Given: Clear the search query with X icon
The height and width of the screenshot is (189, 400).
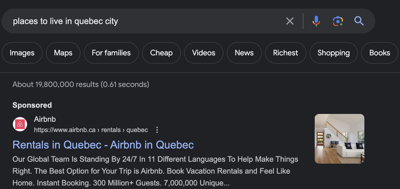Looking at the screenshot, I should tap(290, 21).
